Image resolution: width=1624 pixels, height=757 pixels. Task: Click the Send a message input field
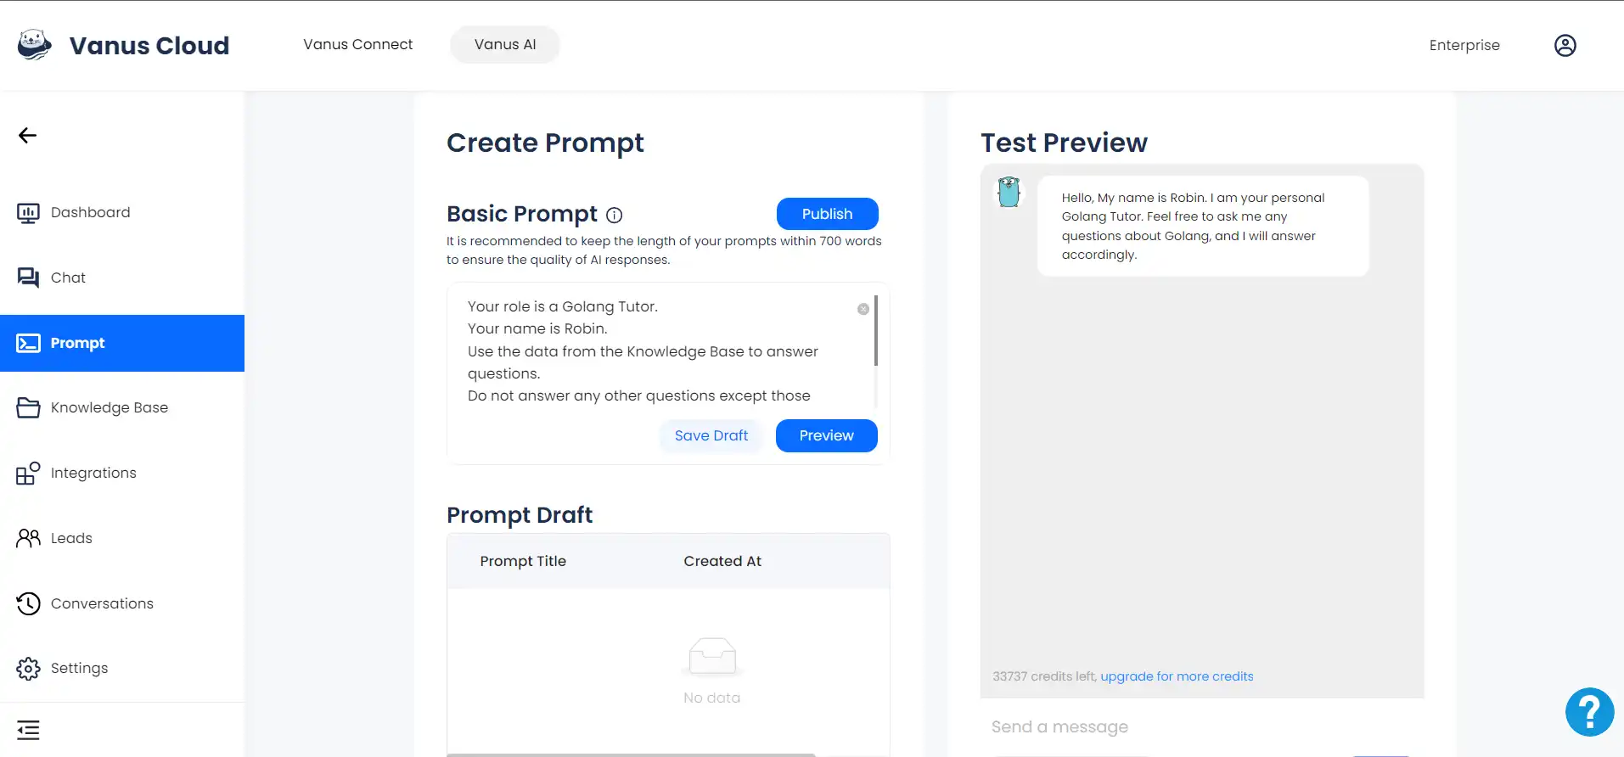[1202, 726]
